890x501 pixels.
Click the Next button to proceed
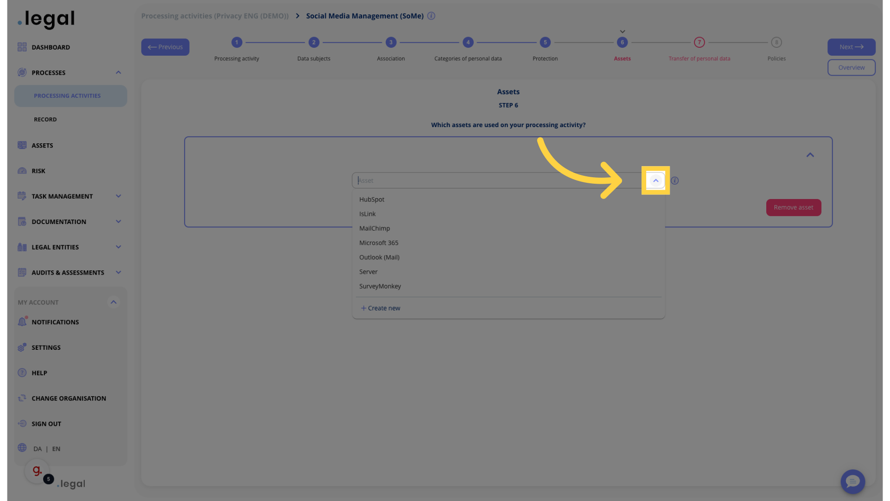click(852, 47)
